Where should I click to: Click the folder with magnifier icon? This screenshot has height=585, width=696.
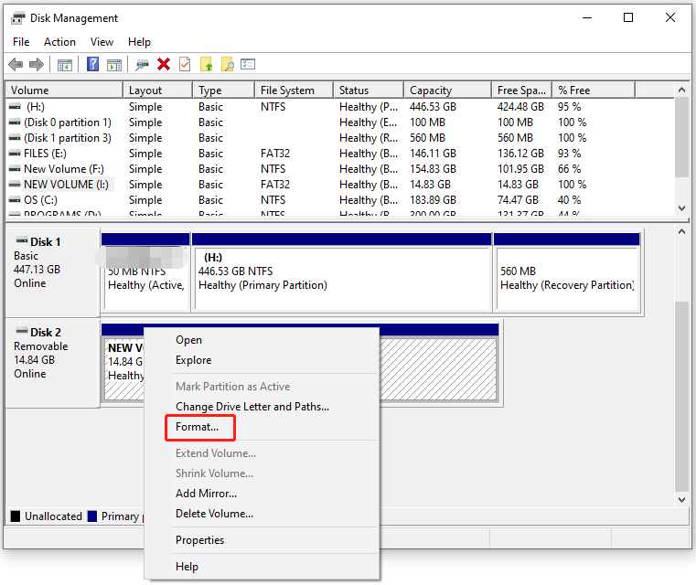(x=228, y=64)
